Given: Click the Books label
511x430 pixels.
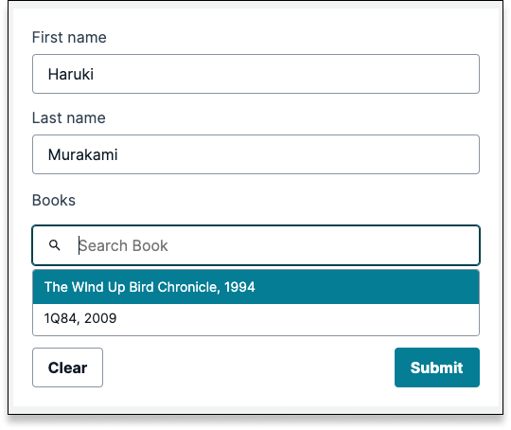Looking at the screenshot, I should pos(54,200).
